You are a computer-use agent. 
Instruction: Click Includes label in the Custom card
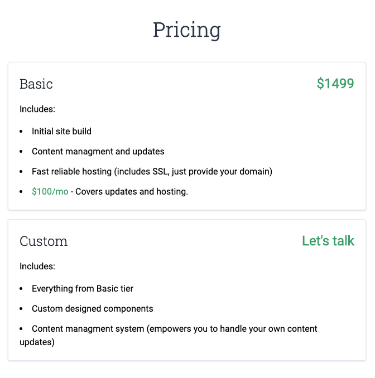click(x=37, y=266)
